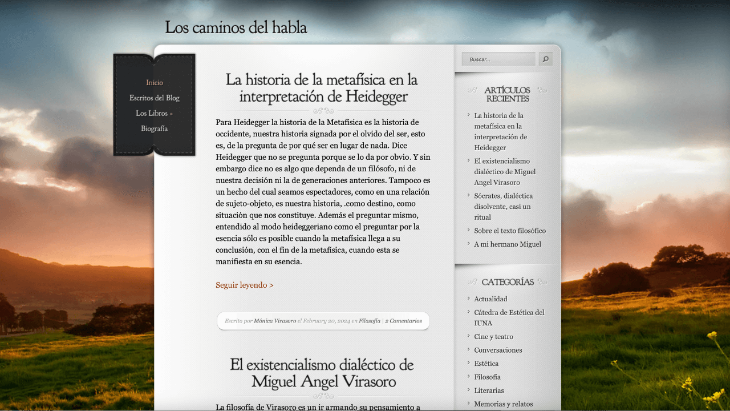This screenshot has width=730, height=411.
Task: Click the search magnifier icon button
Action: (545, 59)
